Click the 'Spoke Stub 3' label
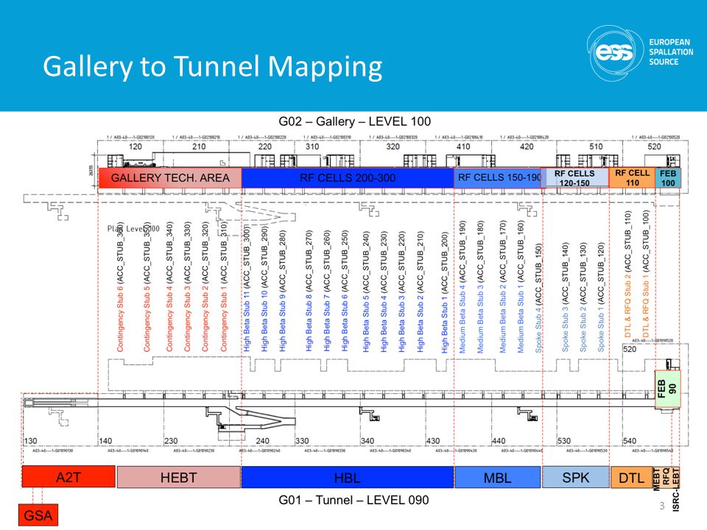Screen dimensions: 707x530 tap(565, 329)
